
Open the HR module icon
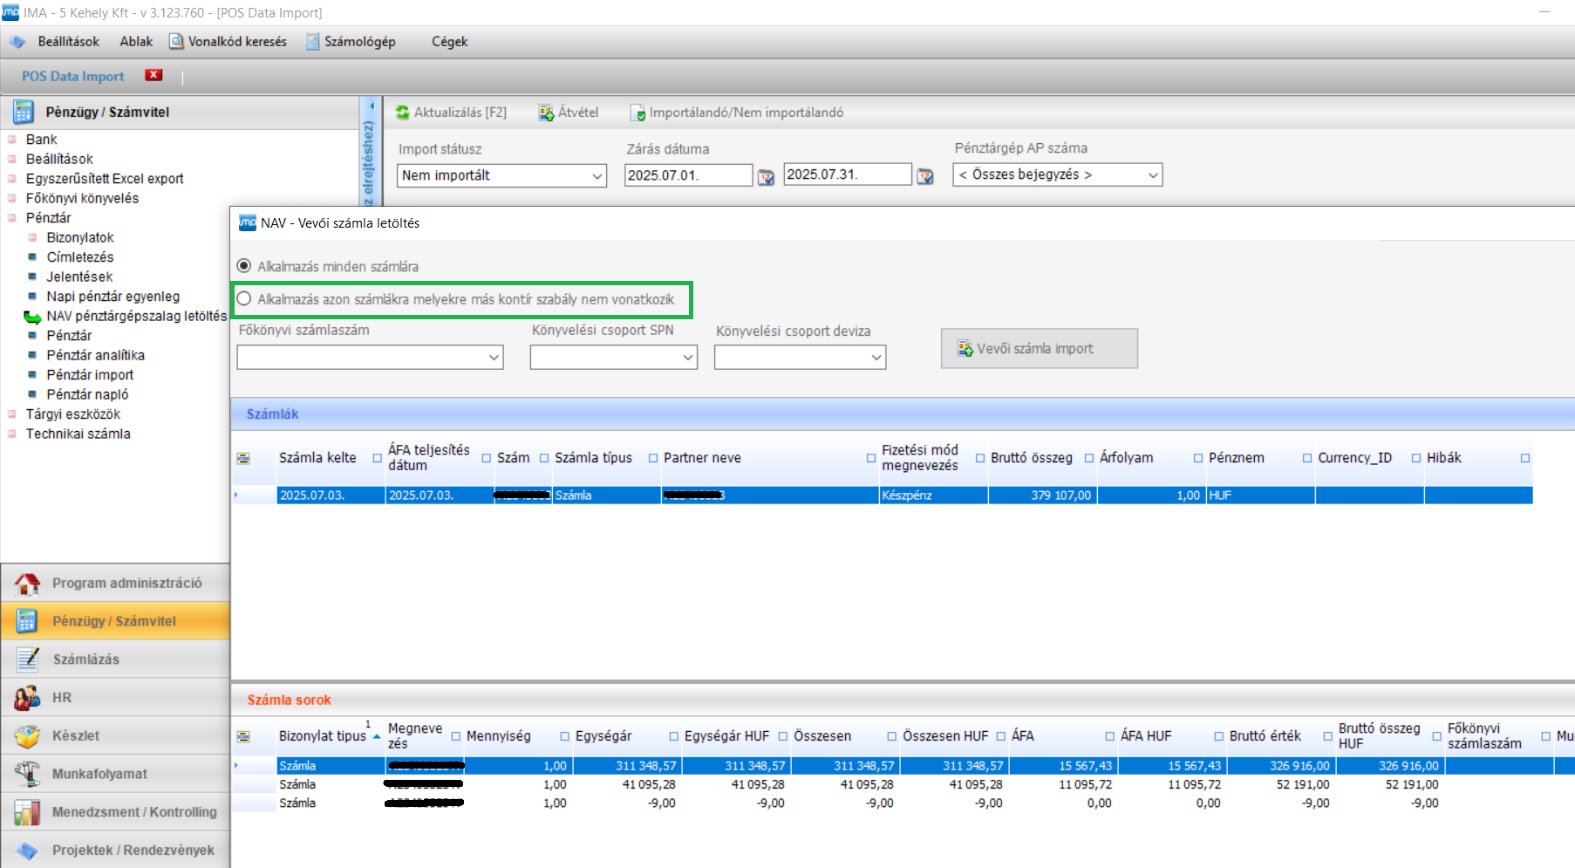(27, 698)
